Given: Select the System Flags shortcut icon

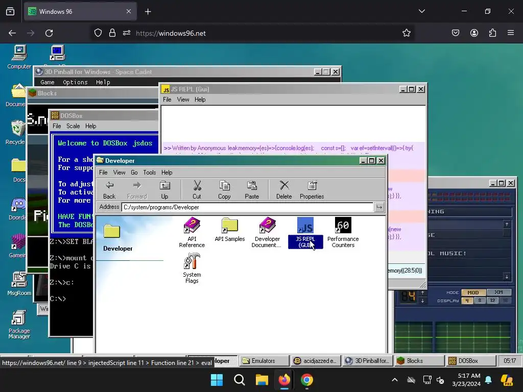Looking at the screenshot, I should click(192, 268).
